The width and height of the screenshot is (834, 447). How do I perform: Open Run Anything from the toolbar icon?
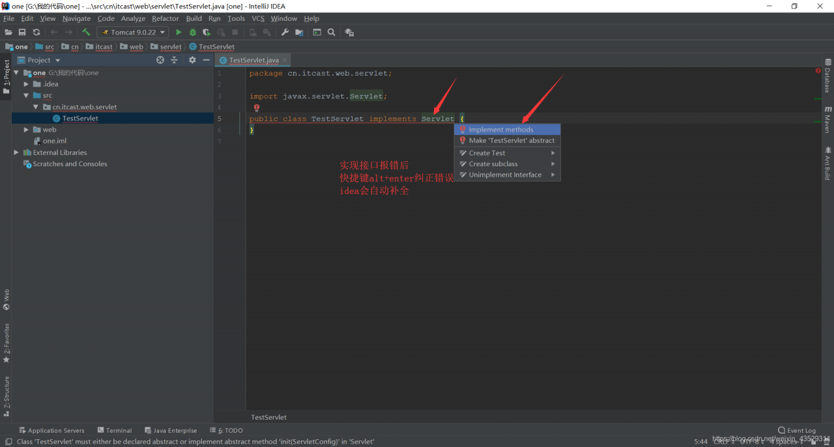(317, 32)
